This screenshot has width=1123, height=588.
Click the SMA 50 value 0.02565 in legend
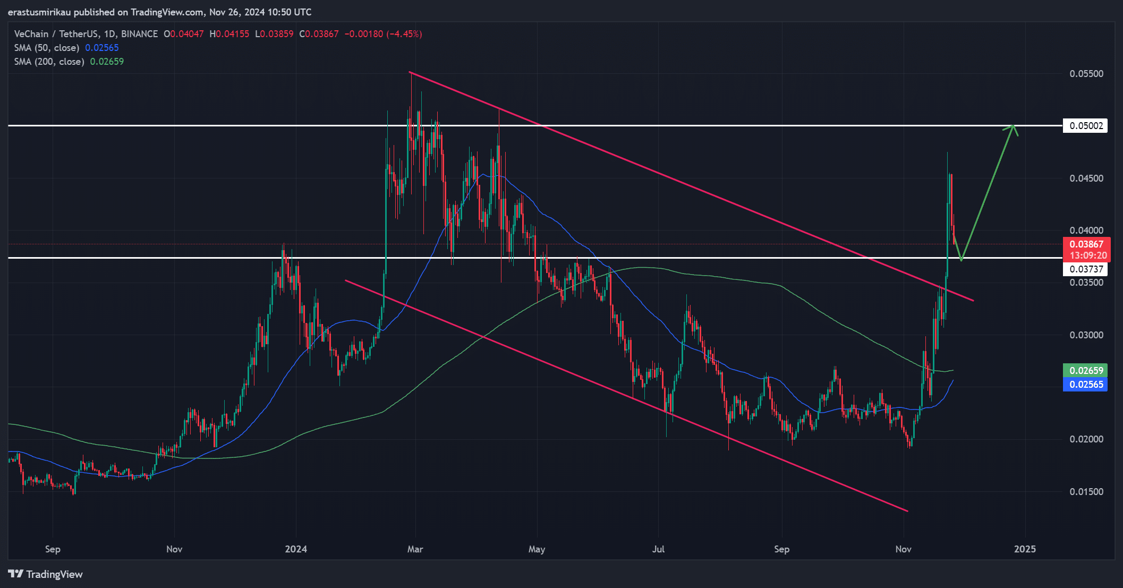point(102,48)
